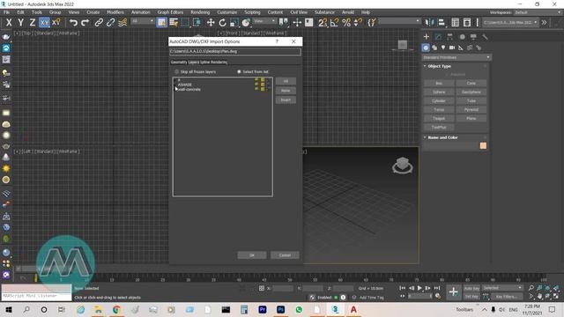This screenshot has width=564, height=317.
Task: Activate the Select and Scale tool
Action: click(x=234, y=23)
